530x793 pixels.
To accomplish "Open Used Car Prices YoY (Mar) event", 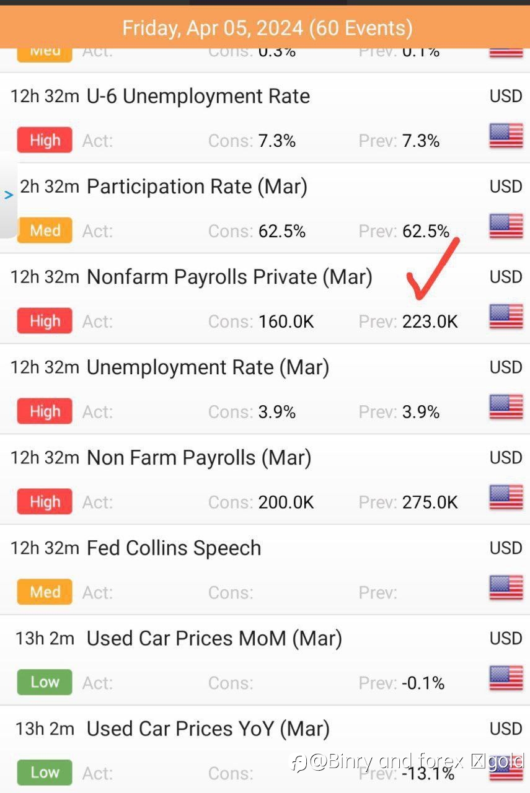I will click(x=265, y=751).
